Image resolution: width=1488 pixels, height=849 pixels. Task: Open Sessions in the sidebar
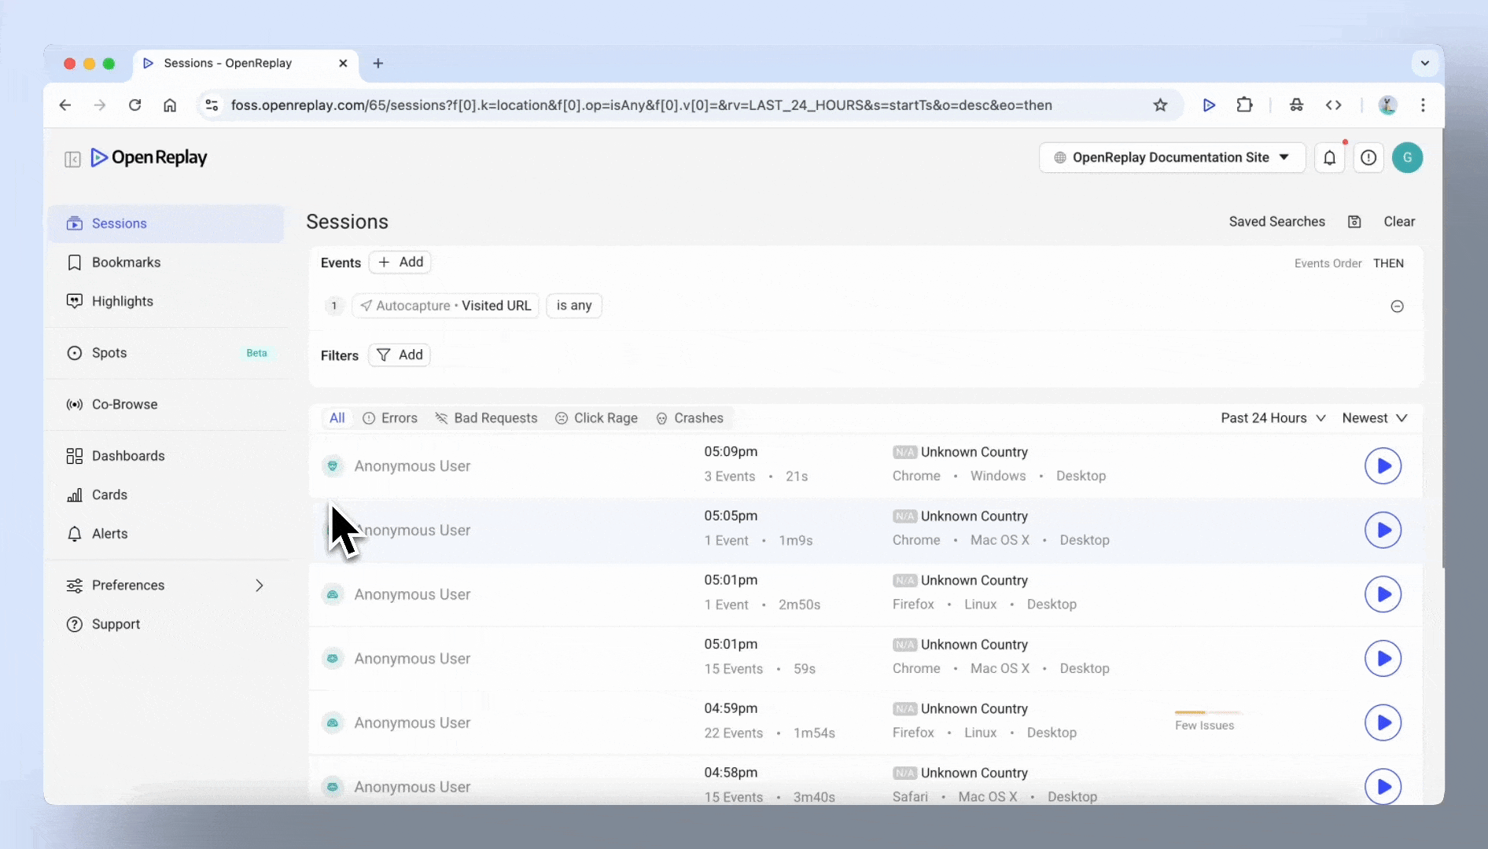pyautogui.click(x=166, y=224)
